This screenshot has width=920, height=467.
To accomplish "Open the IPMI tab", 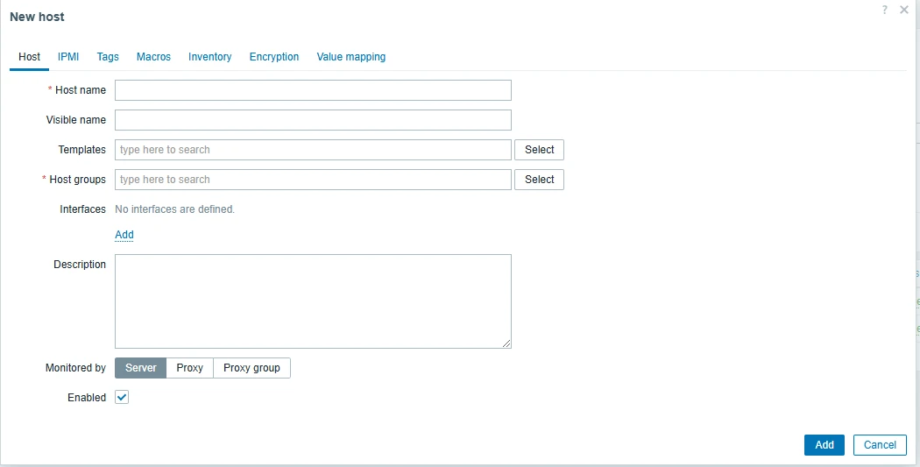I will (68, 57).
